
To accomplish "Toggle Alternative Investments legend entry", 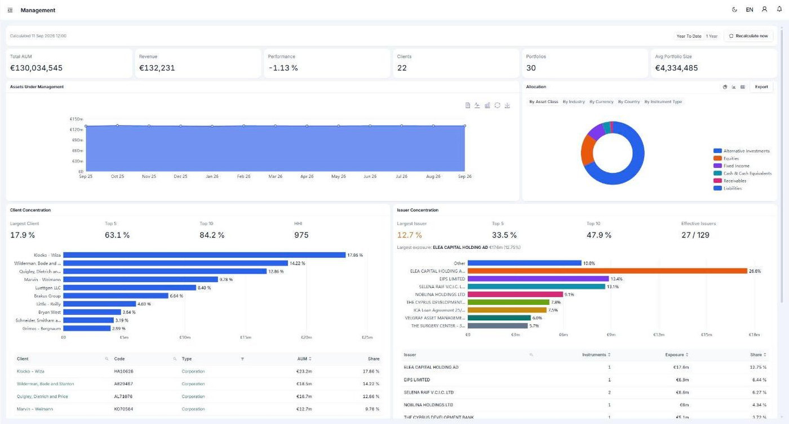I will click(x=742, y=151).
